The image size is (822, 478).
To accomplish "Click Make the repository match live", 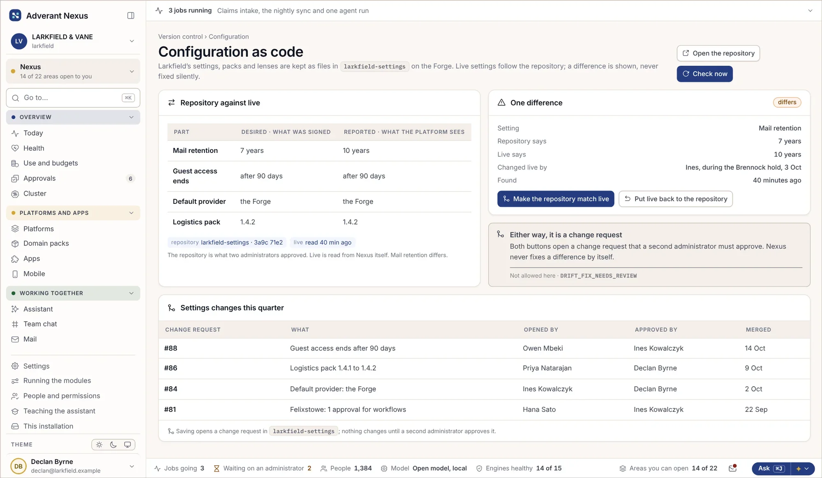I will click(556, 199).
